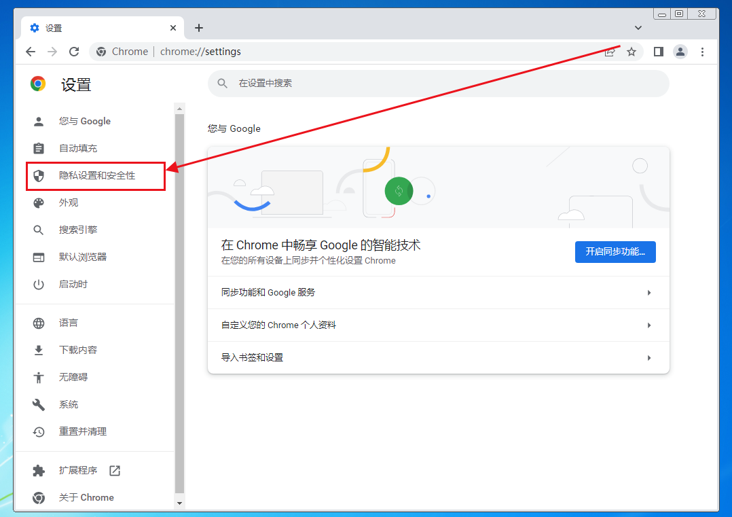Bookmark this page with the star icon
This screenshot has width=732, height=517.
coord(632,52)
